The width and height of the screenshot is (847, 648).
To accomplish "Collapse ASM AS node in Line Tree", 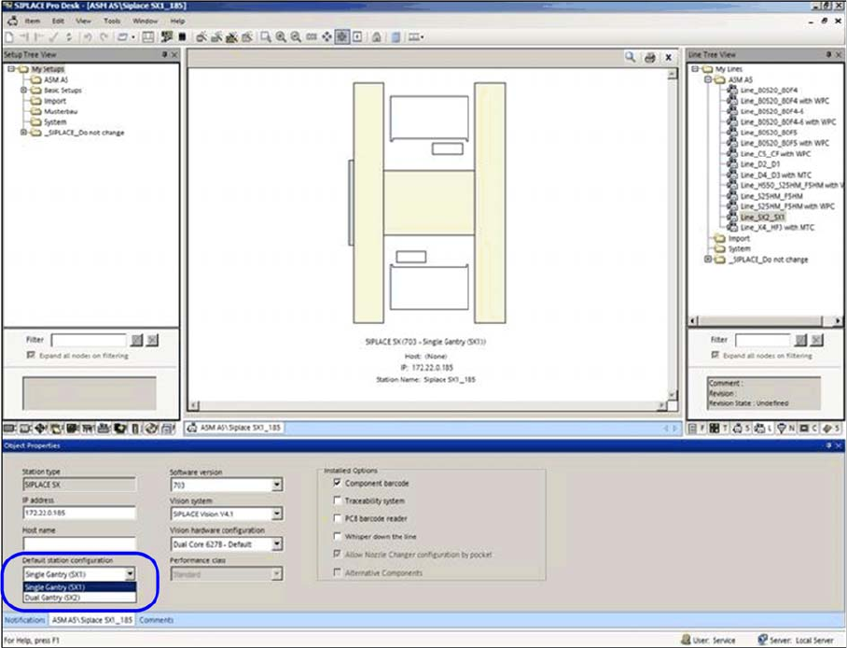I will [x=708, y=79].
